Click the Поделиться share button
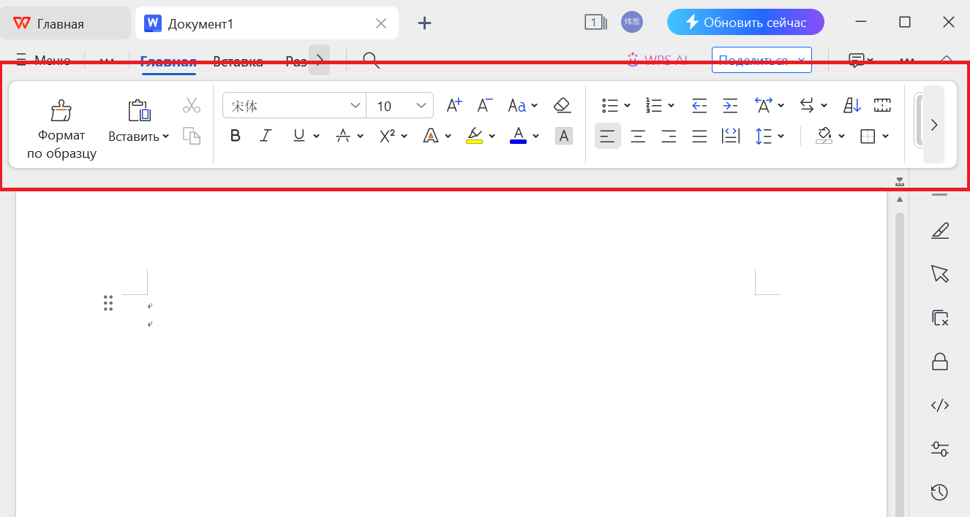Screen dimensions: 970x517 (762, 61)
